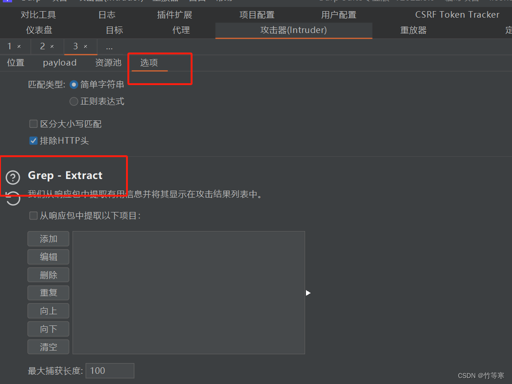The image size is (512, 384).
Task: Select the 攻击器(Intruder) tab
Action: 293,30
